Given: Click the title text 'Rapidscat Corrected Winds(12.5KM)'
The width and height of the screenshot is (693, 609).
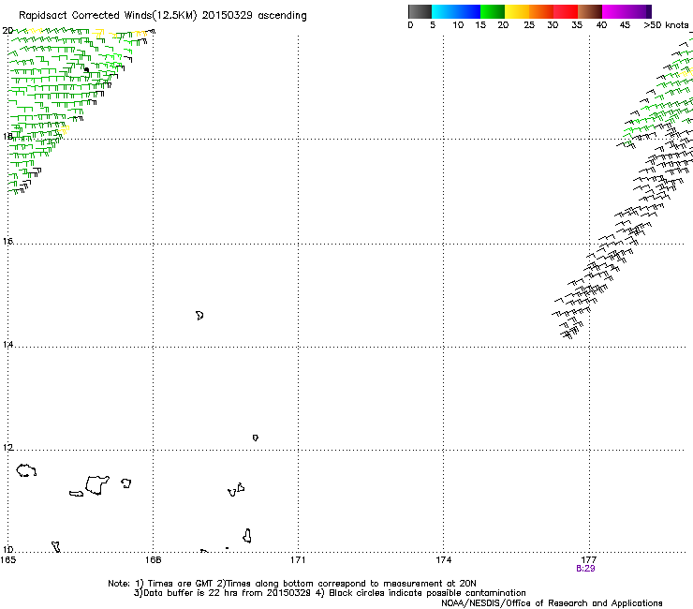Looking at the screenshot, I should click(108, 15).
